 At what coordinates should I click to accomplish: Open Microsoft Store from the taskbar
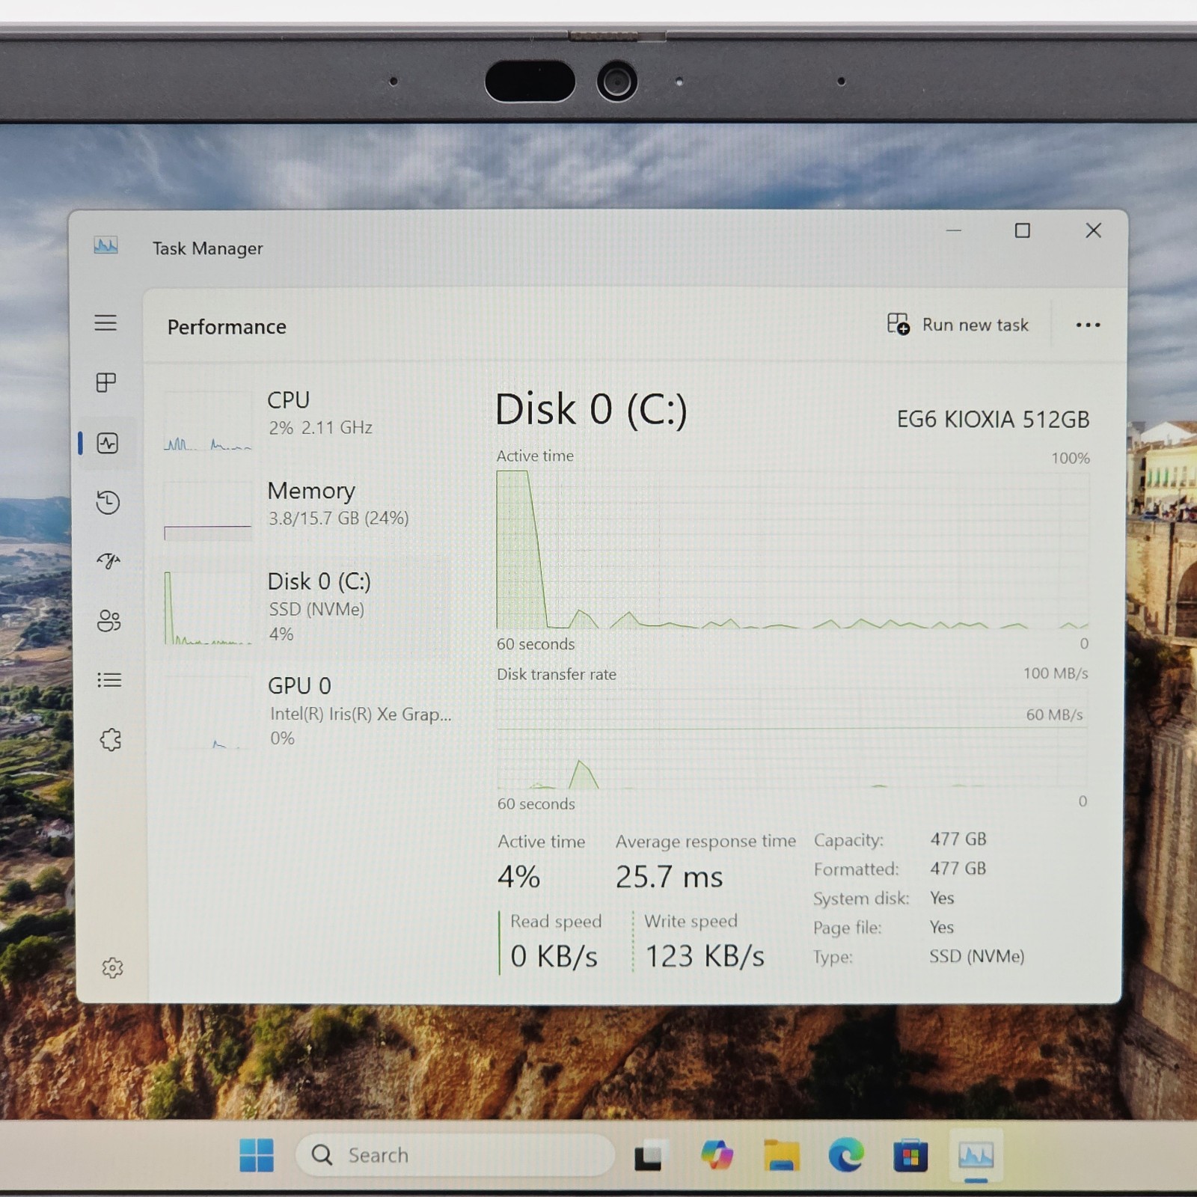tap(910, 1156)
